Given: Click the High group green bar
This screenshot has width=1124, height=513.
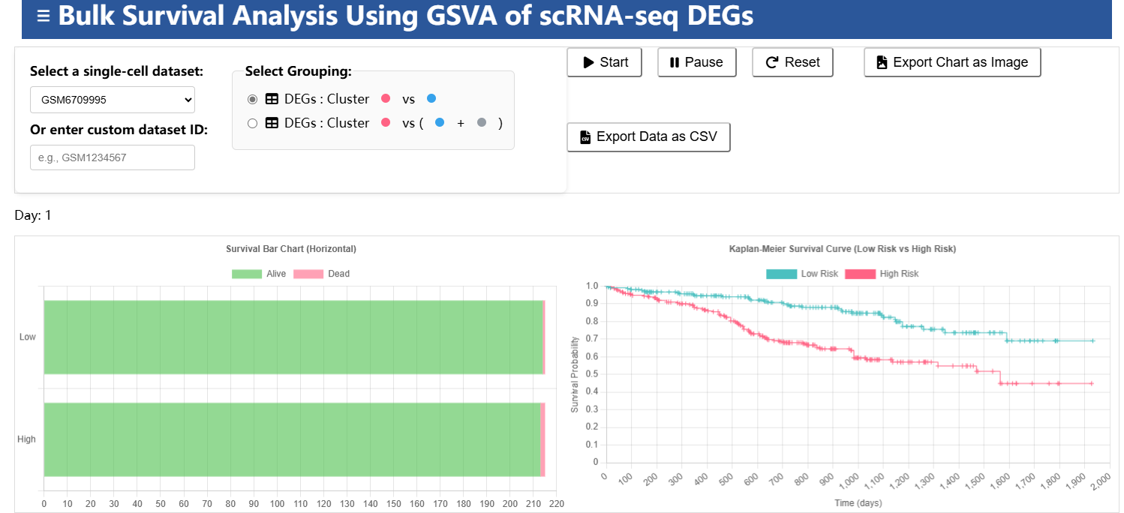Looking at the screenshot, I should pyautogui.click(x=291, y=439).
